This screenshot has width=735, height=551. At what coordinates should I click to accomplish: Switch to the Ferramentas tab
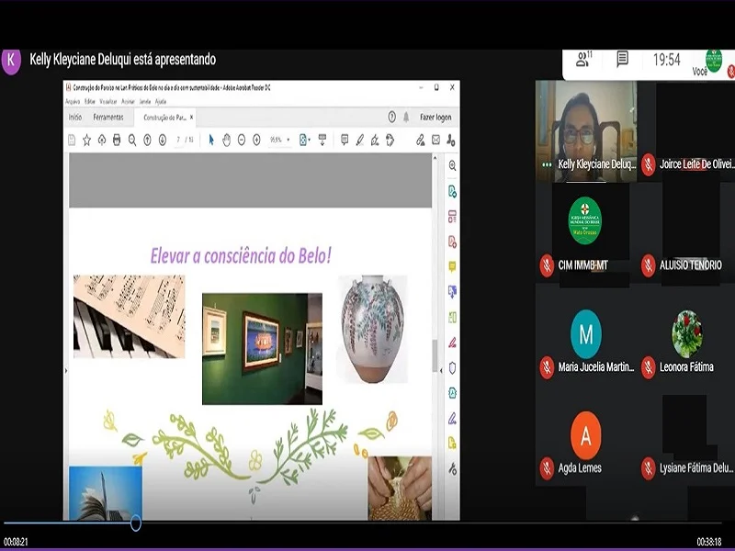tap(107, 118)
